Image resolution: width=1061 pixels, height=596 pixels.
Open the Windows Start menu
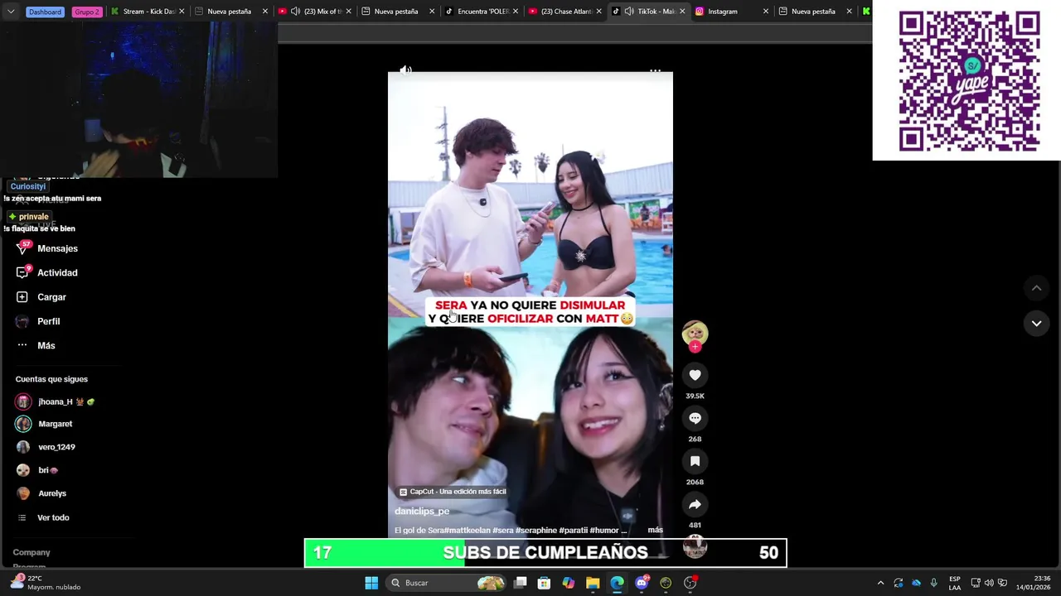[371, 583]
